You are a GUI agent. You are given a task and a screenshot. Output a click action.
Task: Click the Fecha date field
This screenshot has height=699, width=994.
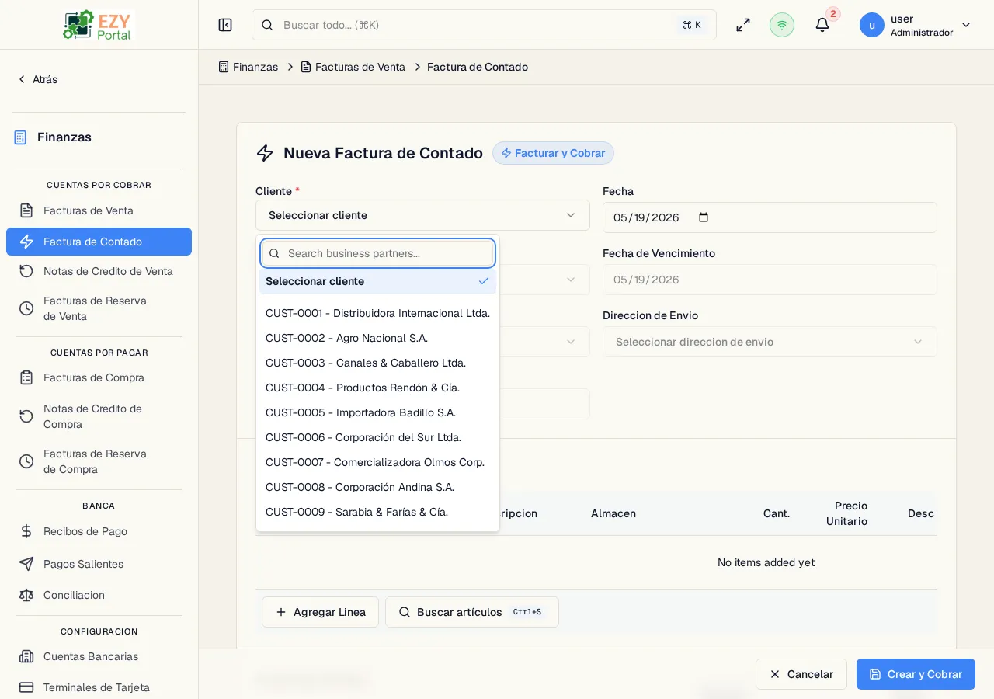tap(770, 217)
